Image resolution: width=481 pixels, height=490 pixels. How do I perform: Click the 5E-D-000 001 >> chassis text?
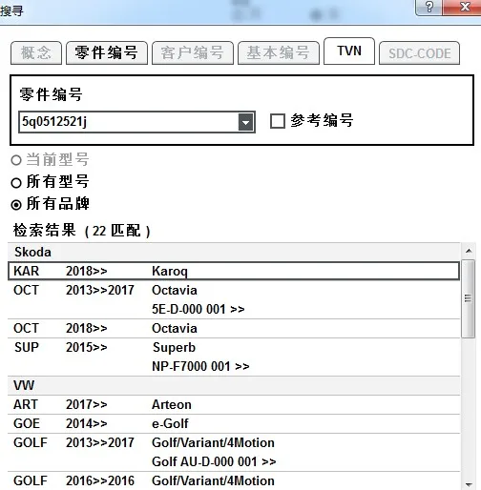(x=199, y=309)
